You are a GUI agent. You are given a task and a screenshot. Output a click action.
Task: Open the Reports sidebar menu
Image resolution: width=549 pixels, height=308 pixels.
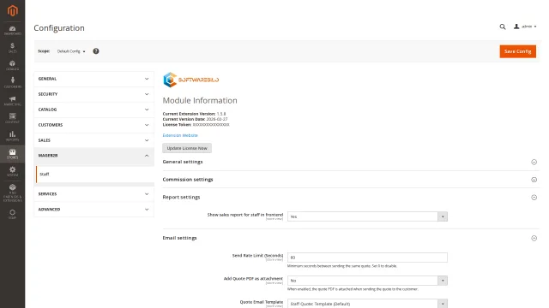[13, 136]
